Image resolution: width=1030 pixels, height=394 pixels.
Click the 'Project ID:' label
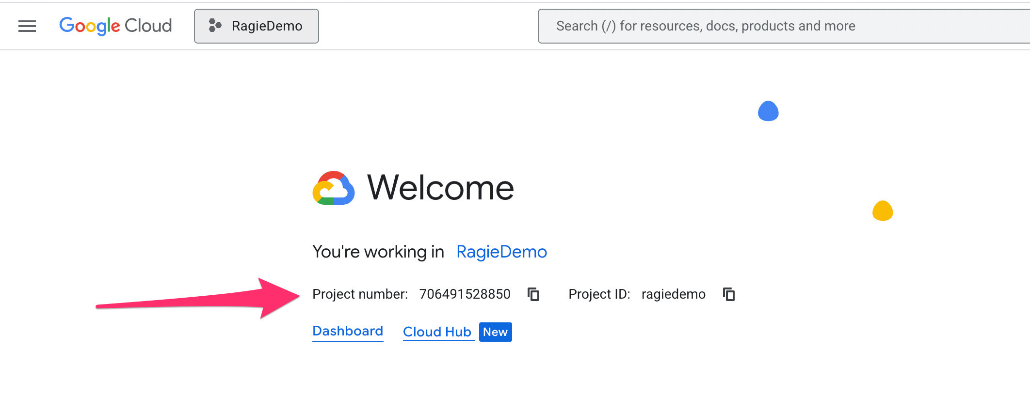pos(599,294)
